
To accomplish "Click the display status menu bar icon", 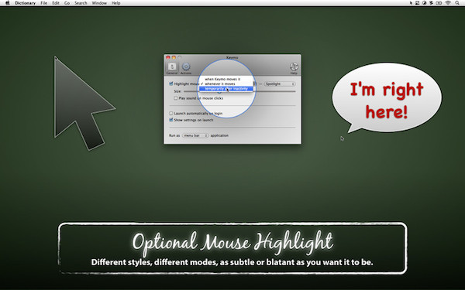I will tap(417, 3).
